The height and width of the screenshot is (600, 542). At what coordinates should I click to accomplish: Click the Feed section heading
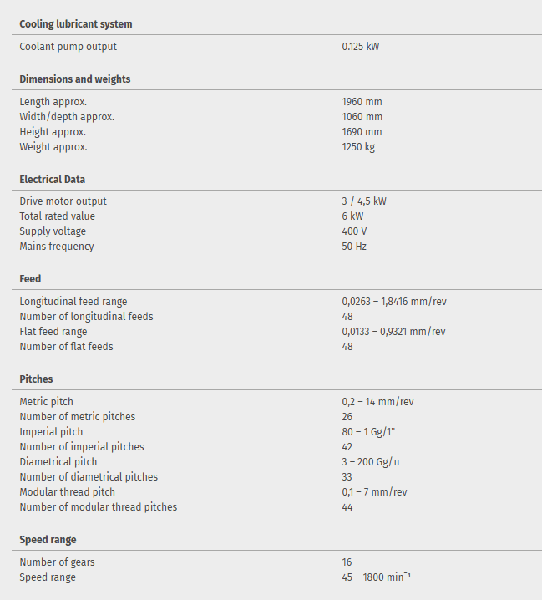[31, 279]
